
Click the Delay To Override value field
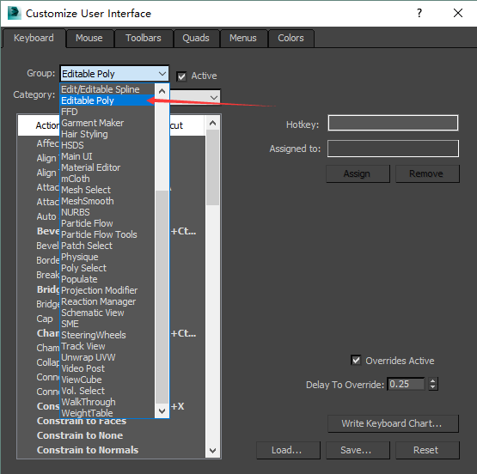[x=407, y=384]
